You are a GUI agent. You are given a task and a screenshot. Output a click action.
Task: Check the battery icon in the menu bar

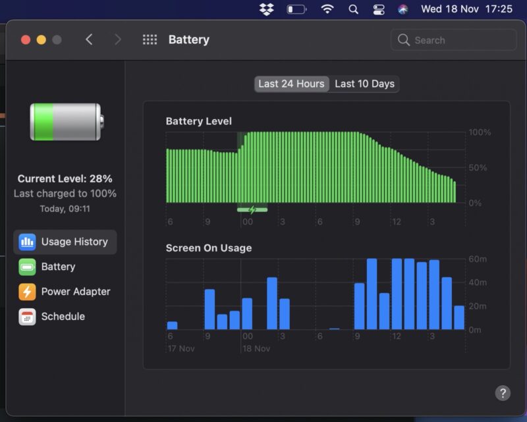(x=296, y=9)
